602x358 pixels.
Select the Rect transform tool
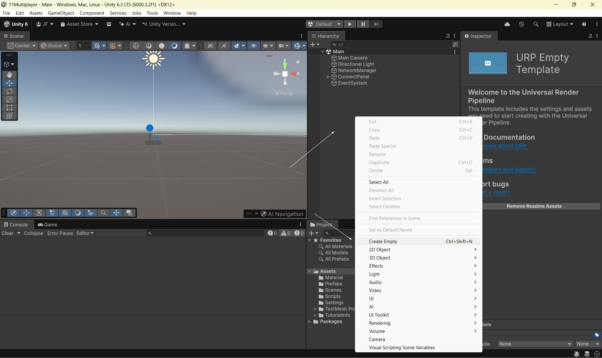coord(9,108)
